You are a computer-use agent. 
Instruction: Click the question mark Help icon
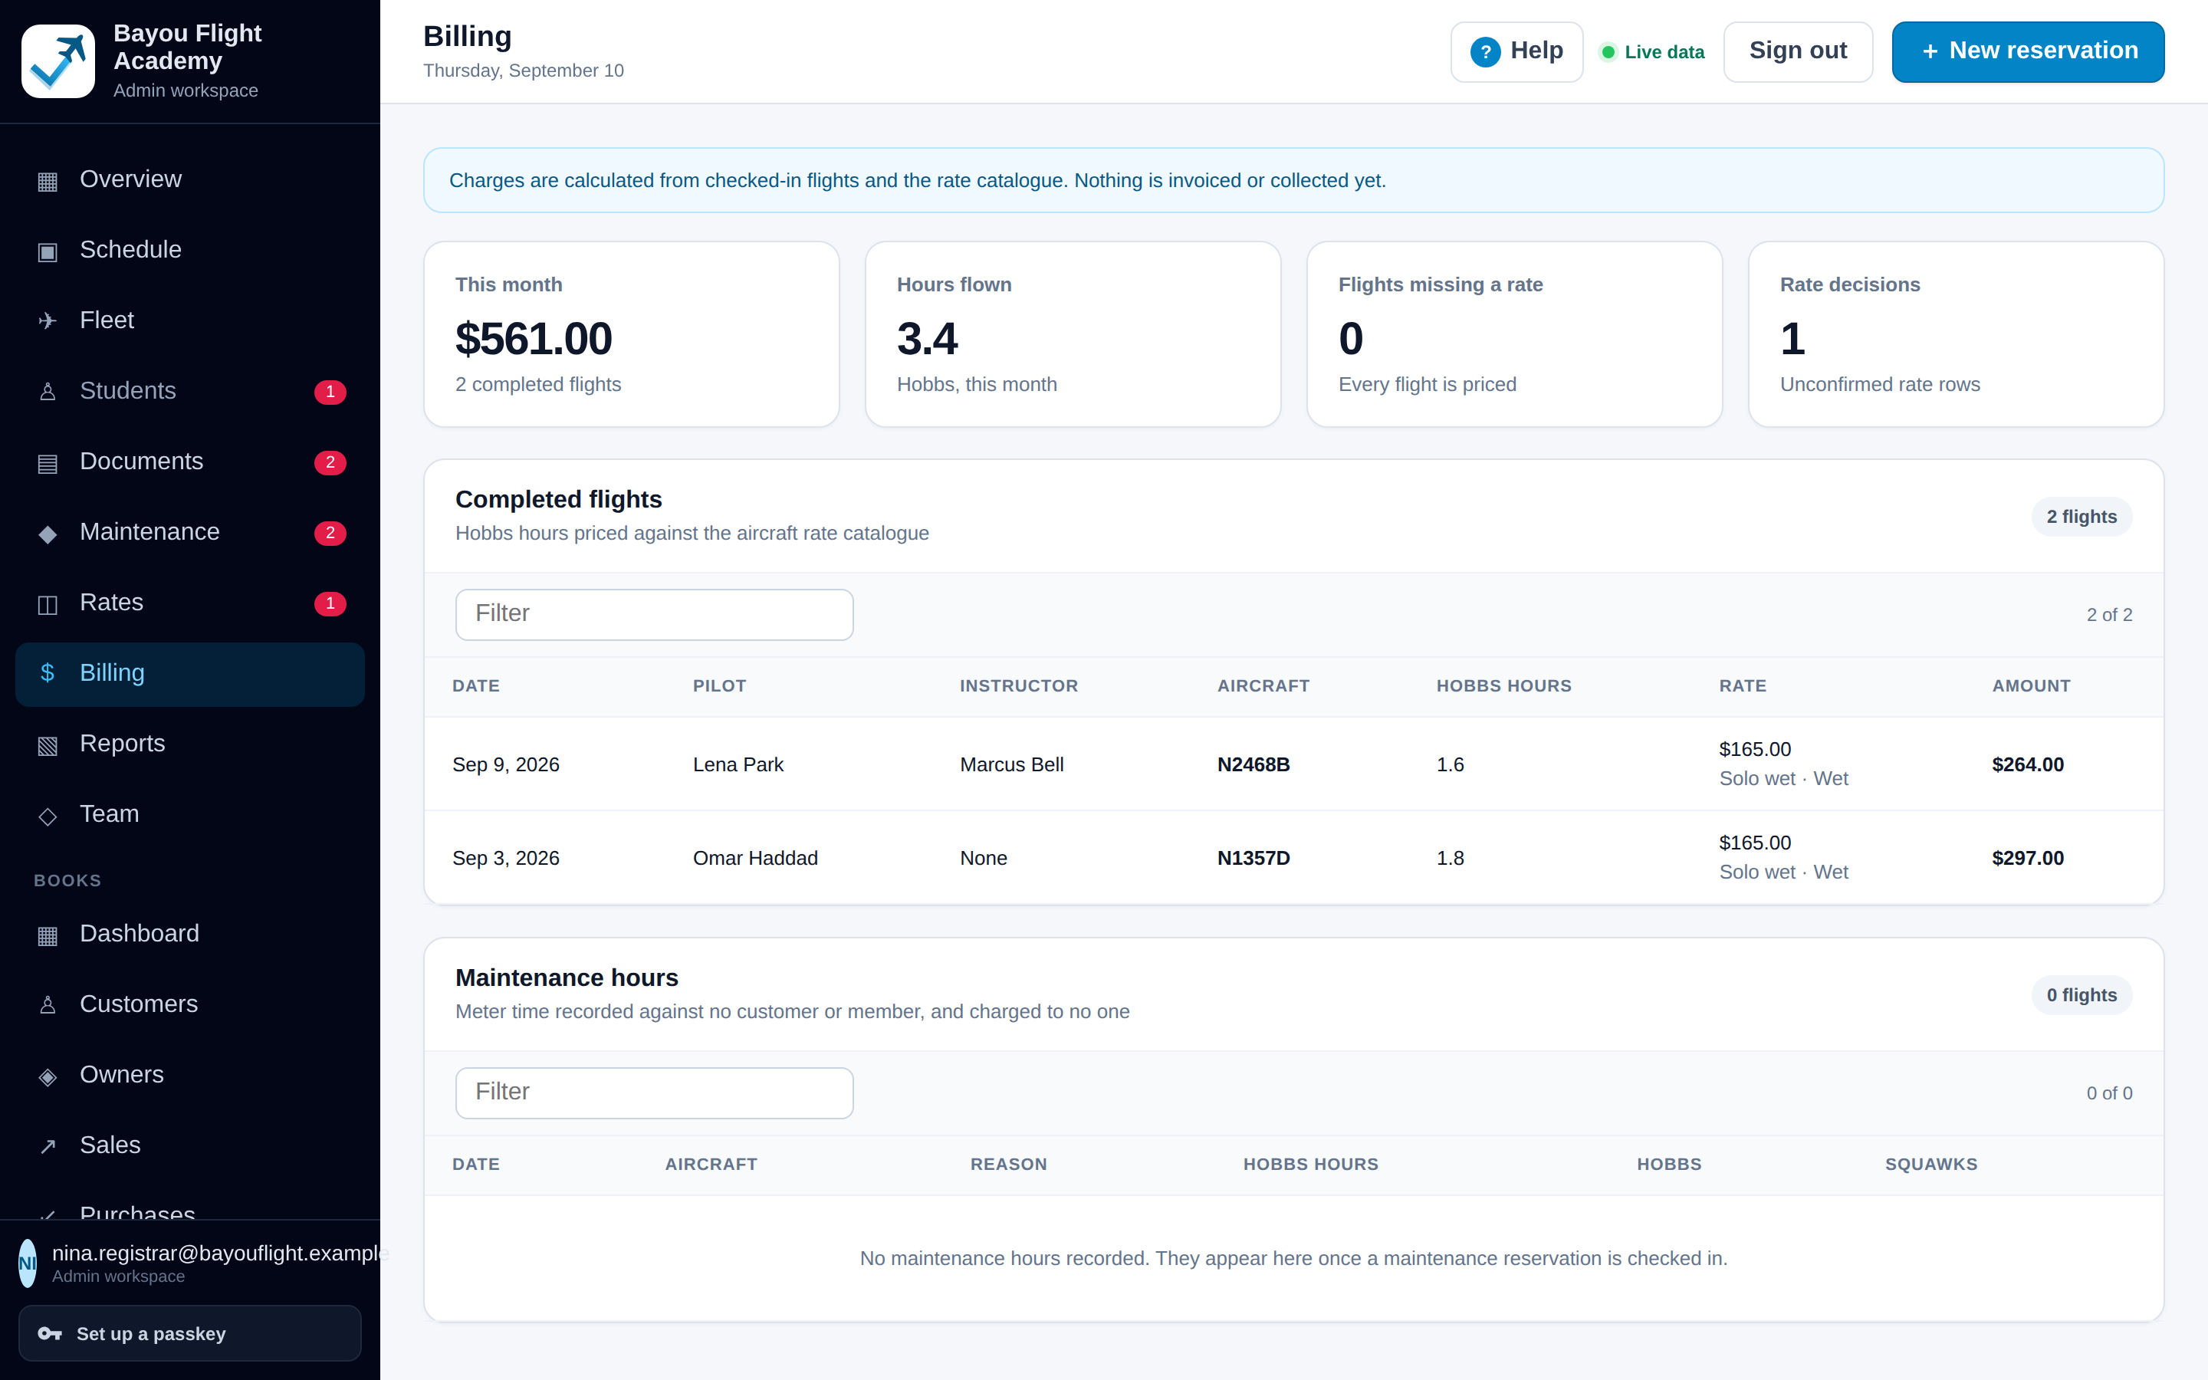pyautogui.click(x=1484, y=52)
